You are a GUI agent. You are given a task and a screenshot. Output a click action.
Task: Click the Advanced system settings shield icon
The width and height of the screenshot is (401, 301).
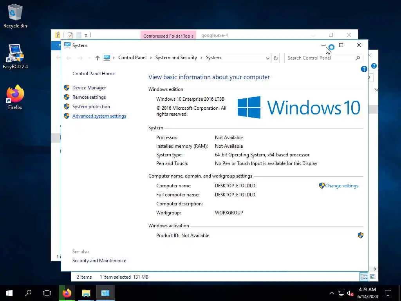pyautogui.click(x=67, y=116)
